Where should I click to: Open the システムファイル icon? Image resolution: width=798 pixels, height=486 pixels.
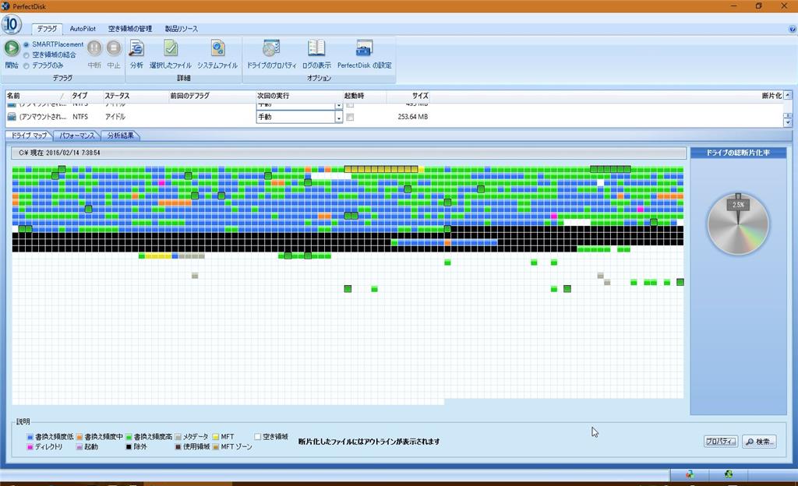click(x=218, y=48)
